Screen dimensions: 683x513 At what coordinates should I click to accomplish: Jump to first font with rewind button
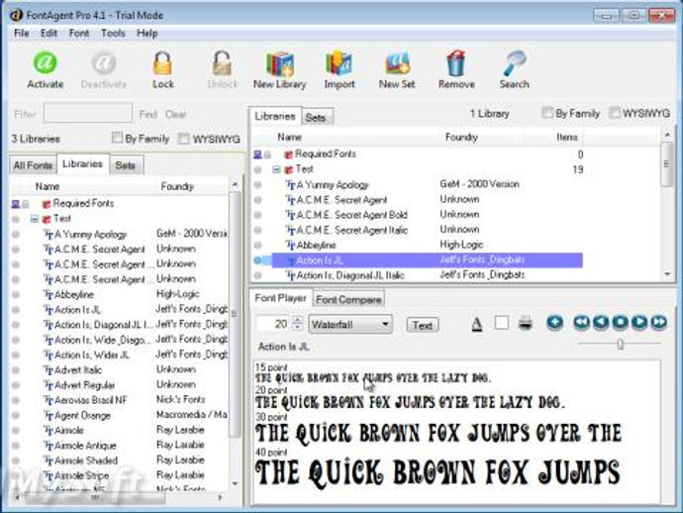581,323
